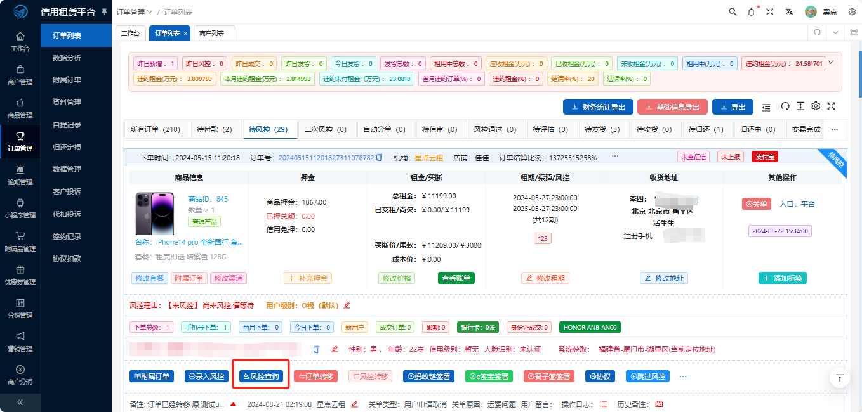Image resolution: width=862 pixels, height=412 pixels.
Task: Switch to the 工作台 page tab
Action: pos(130,33)
